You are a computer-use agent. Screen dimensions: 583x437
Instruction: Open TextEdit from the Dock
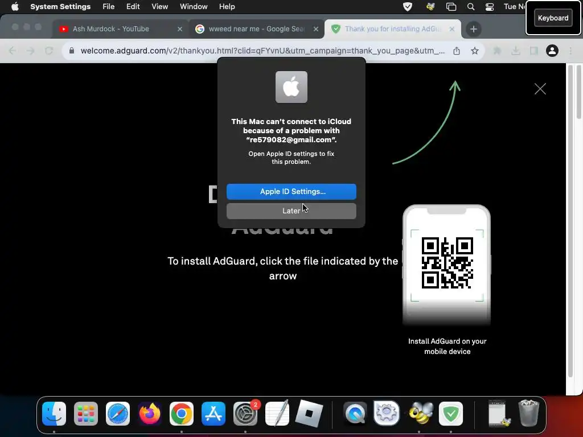point(277,414)
